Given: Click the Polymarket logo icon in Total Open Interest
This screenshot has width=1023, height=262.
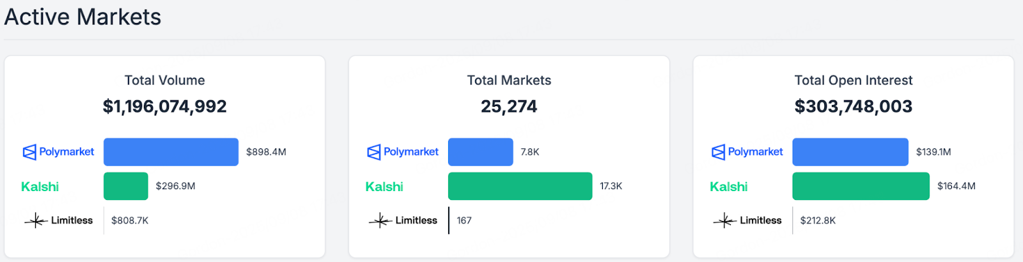Looking at the screenshot, I should pos(718,152).
